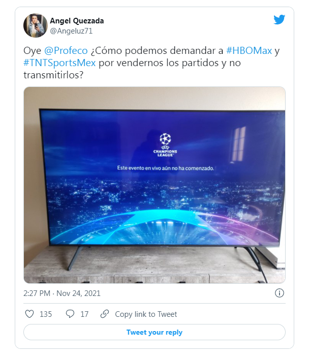The width and height of the screenshot is (310, 356).
Task: Click the 17 replies count
Action: point(84,314)
